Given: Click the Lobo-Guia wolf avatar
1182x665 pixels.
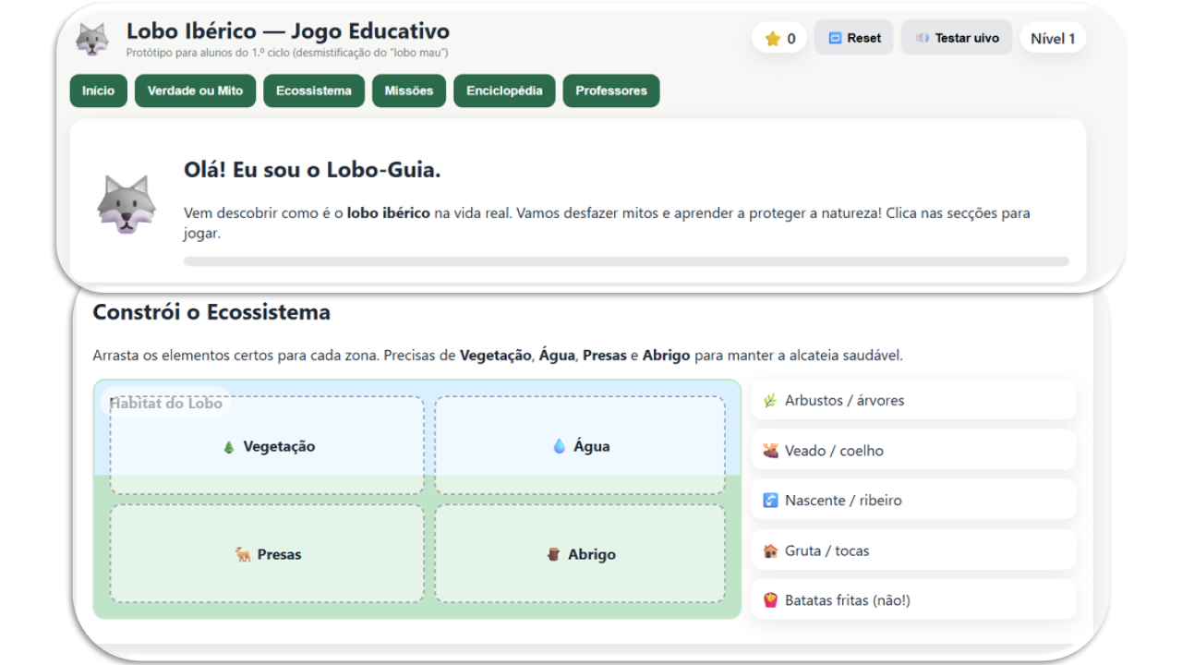Looking at the screenshot, I should click(x=127, y=204).
